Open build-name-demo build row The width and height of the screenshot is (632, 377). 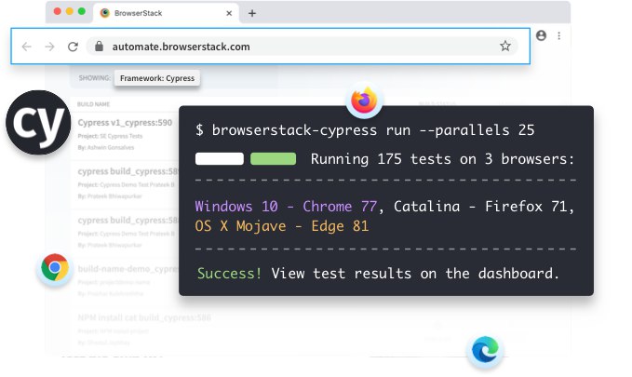click(128, 269)
